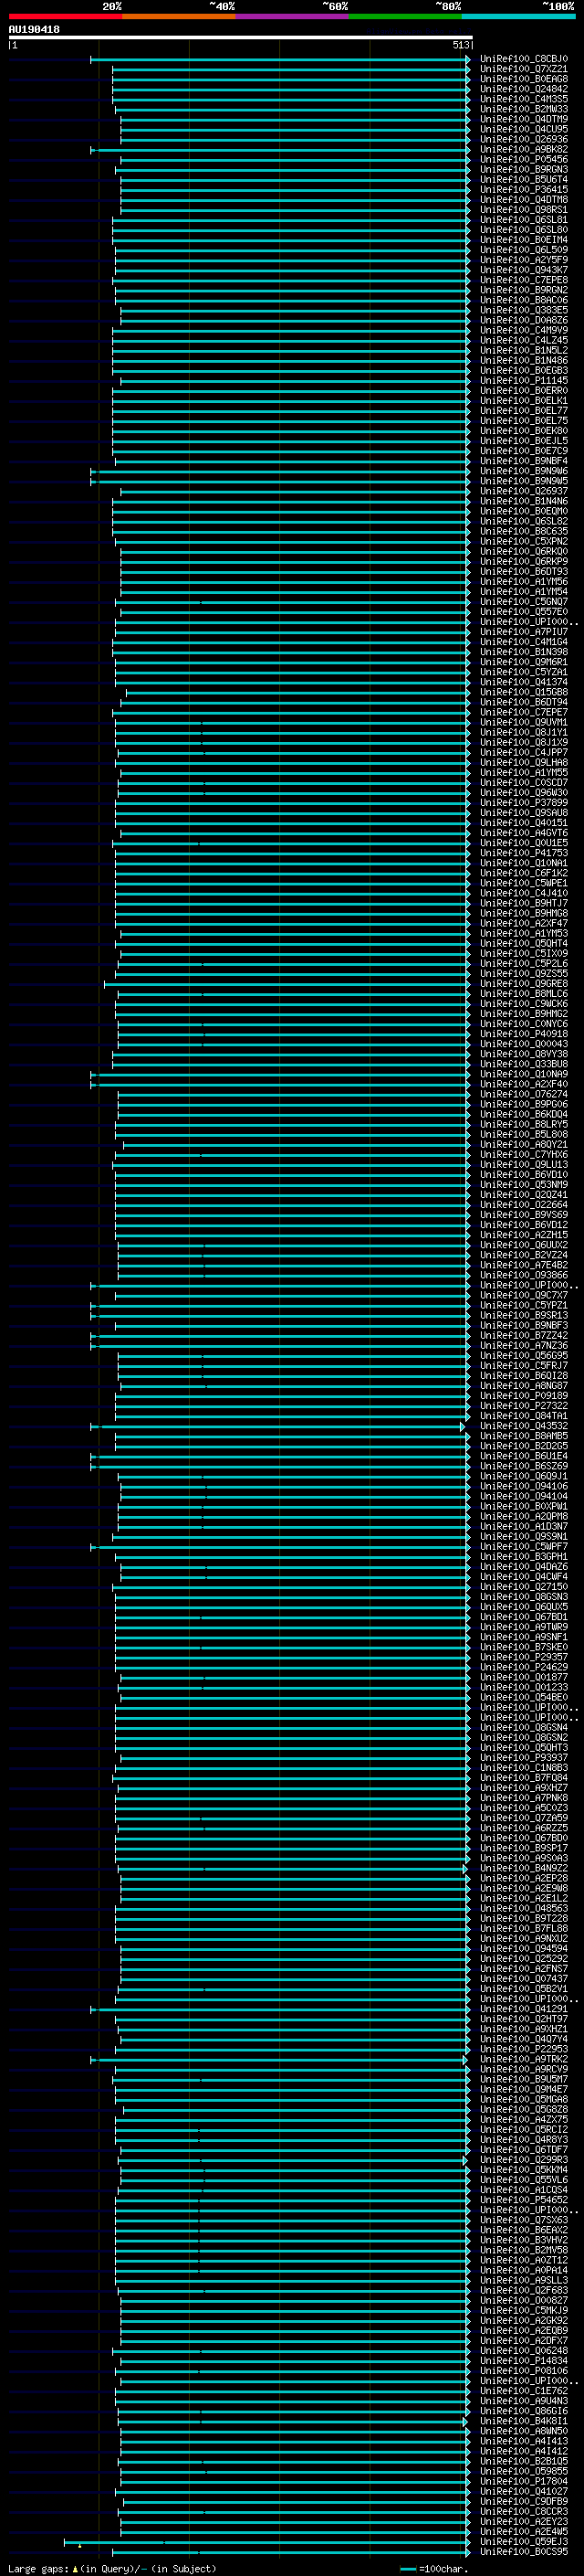Open hit UniRef100_B2MW33
This screenshot has height=2576, width=584.
pos(523,109)
